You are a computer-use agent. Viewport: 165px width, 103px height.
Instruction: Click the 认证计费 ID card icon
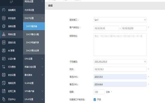[x=4, y=59]
